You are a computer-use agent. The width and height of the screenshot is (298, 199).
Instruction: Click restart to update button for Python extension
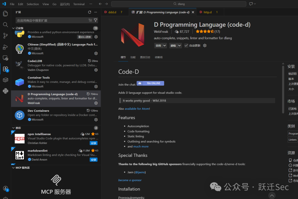[x=85, y=37]
